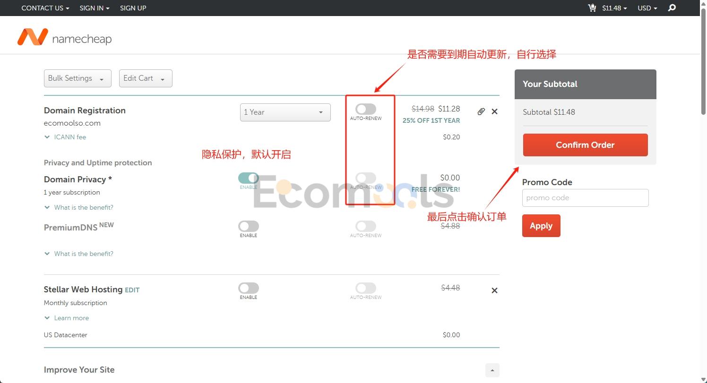
Task: Click the 1 year subscription text
Action: (72, 192)
